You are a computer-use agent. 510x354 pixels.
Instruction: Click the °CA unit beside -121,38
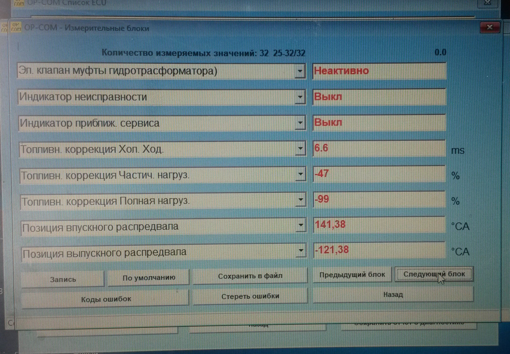(x=460, y=252)
